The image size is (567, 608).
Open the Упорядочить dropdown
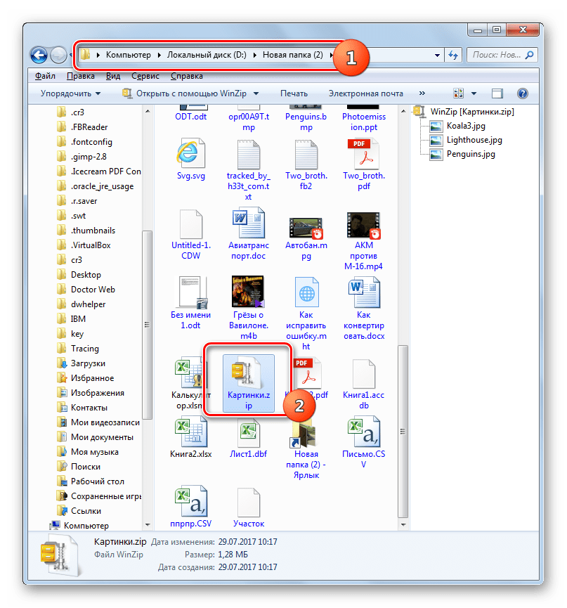point(70,93)
